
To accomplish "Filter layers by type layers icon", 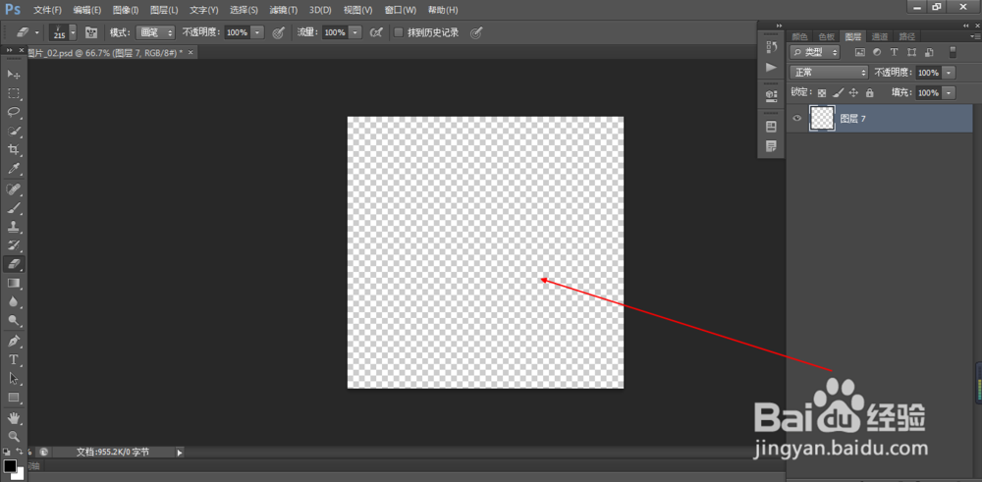I will pos(895,53).
